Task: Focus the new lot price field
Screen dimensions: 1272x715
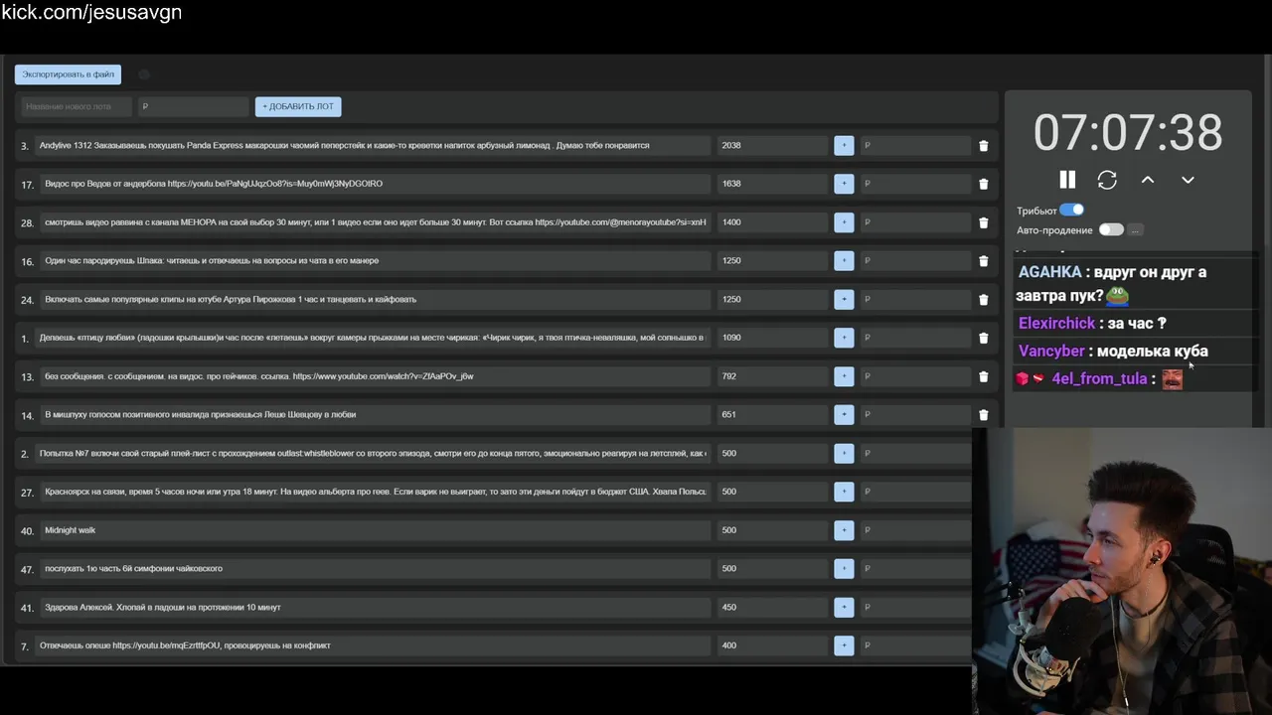Action: (x=193, y=106)
